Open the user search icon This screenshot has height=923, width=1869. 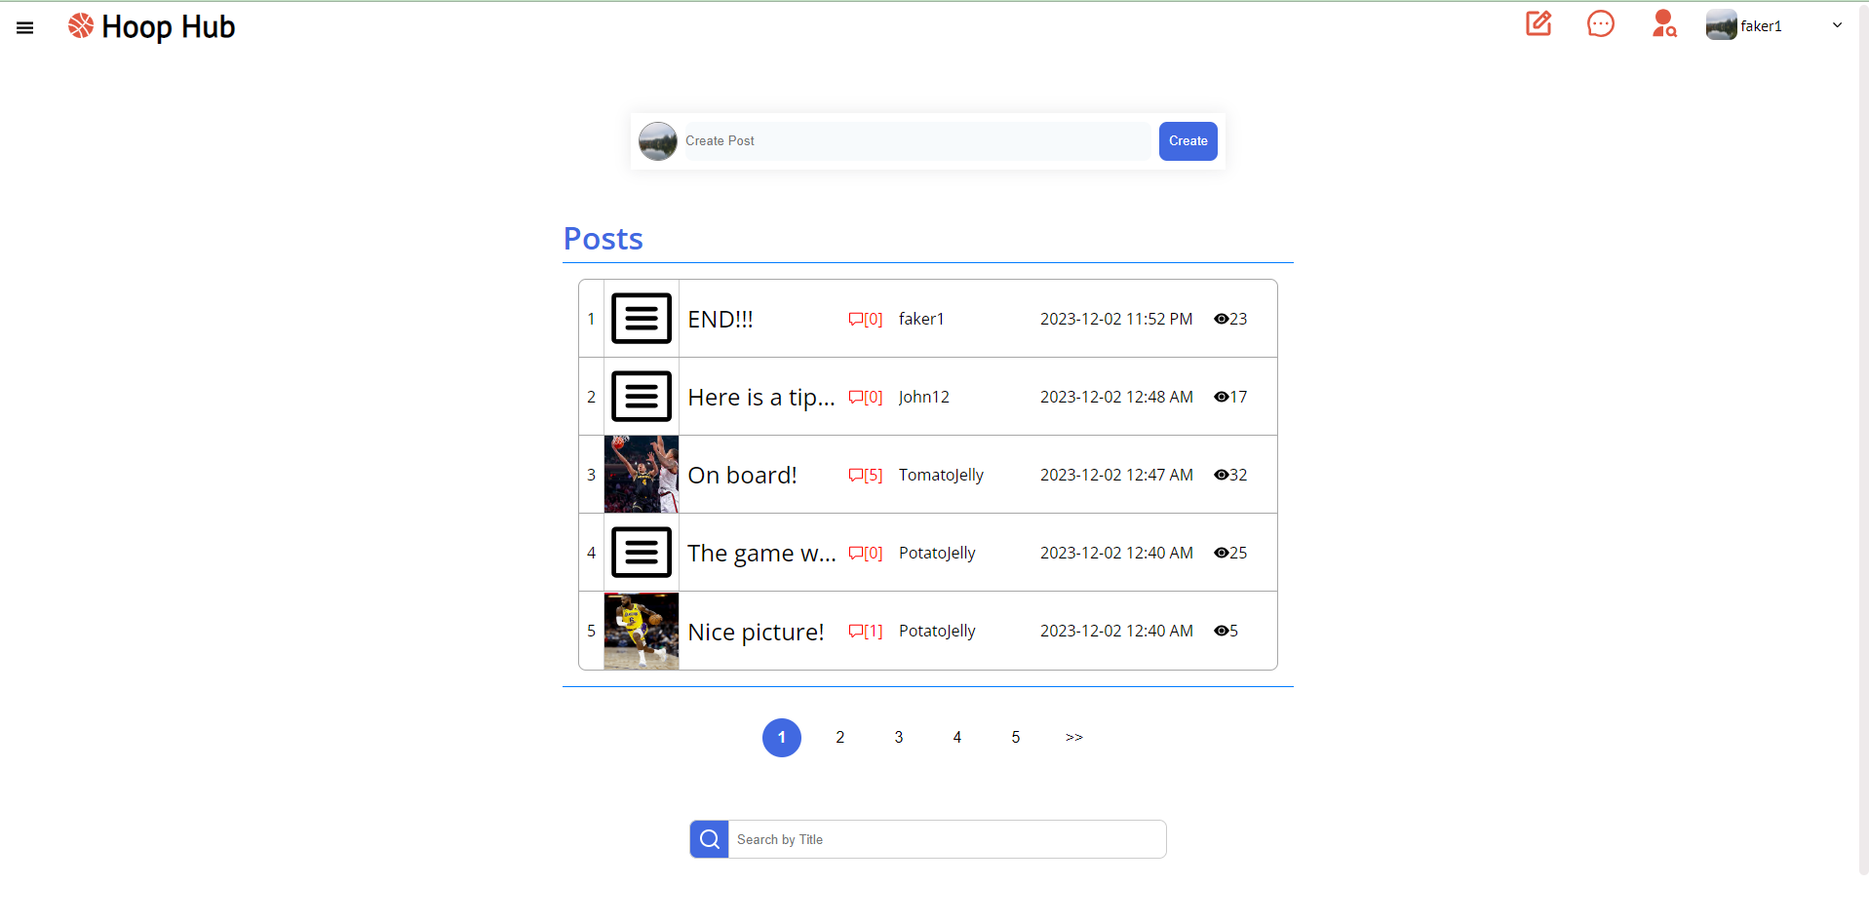[1663, 24]
